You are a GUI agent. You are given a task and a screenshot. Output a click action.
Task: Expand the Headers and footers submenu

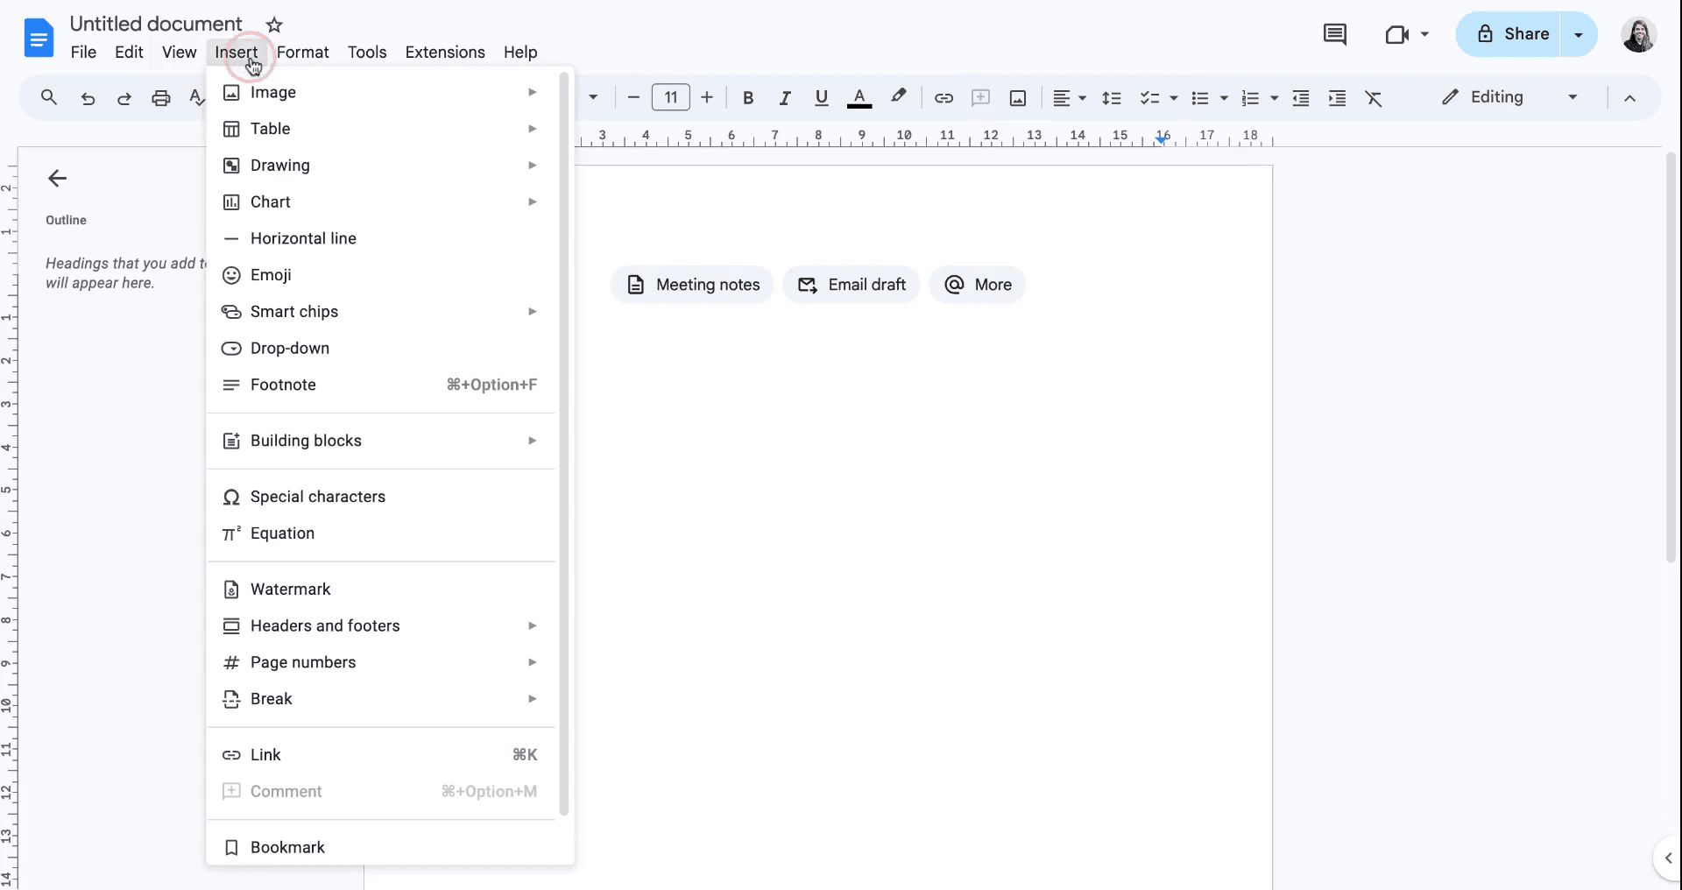[x=325, y=625]
